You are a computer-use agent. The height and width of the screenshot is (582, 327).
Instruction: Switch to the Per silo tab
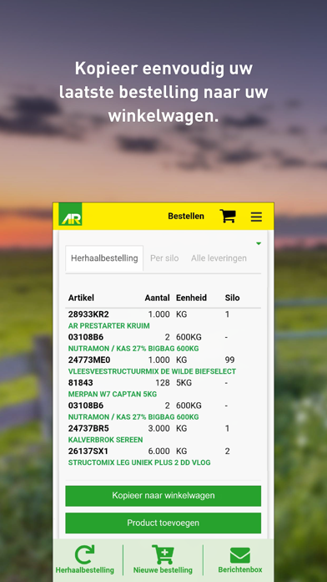point(164,258)
